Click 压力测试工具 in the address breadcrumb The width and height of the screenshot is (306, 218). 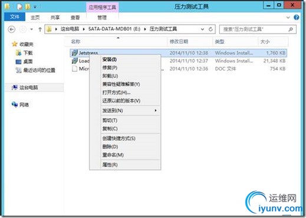(x=163, y=29)
